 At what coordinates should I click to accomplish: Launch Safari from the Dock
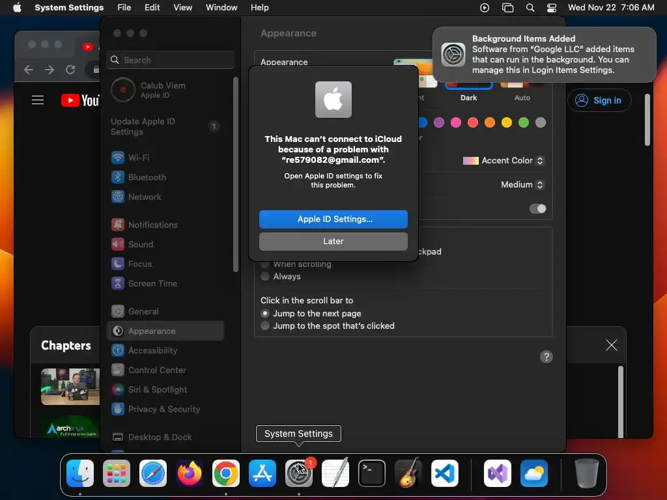tap(153, 473)
